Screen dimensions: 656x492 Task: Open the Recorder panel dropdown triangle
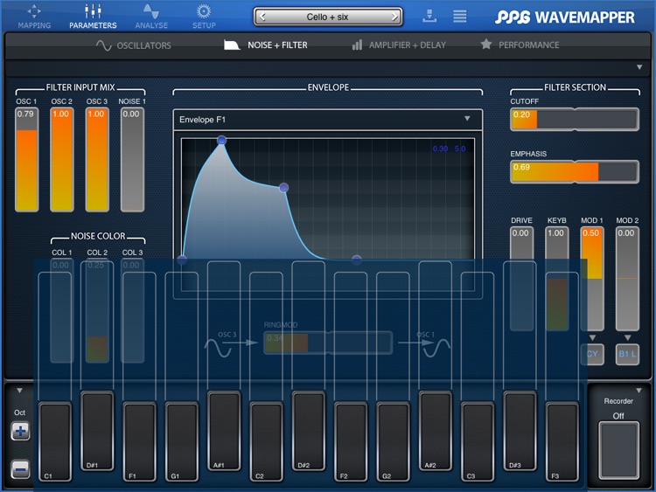click(x=639, y=391)
